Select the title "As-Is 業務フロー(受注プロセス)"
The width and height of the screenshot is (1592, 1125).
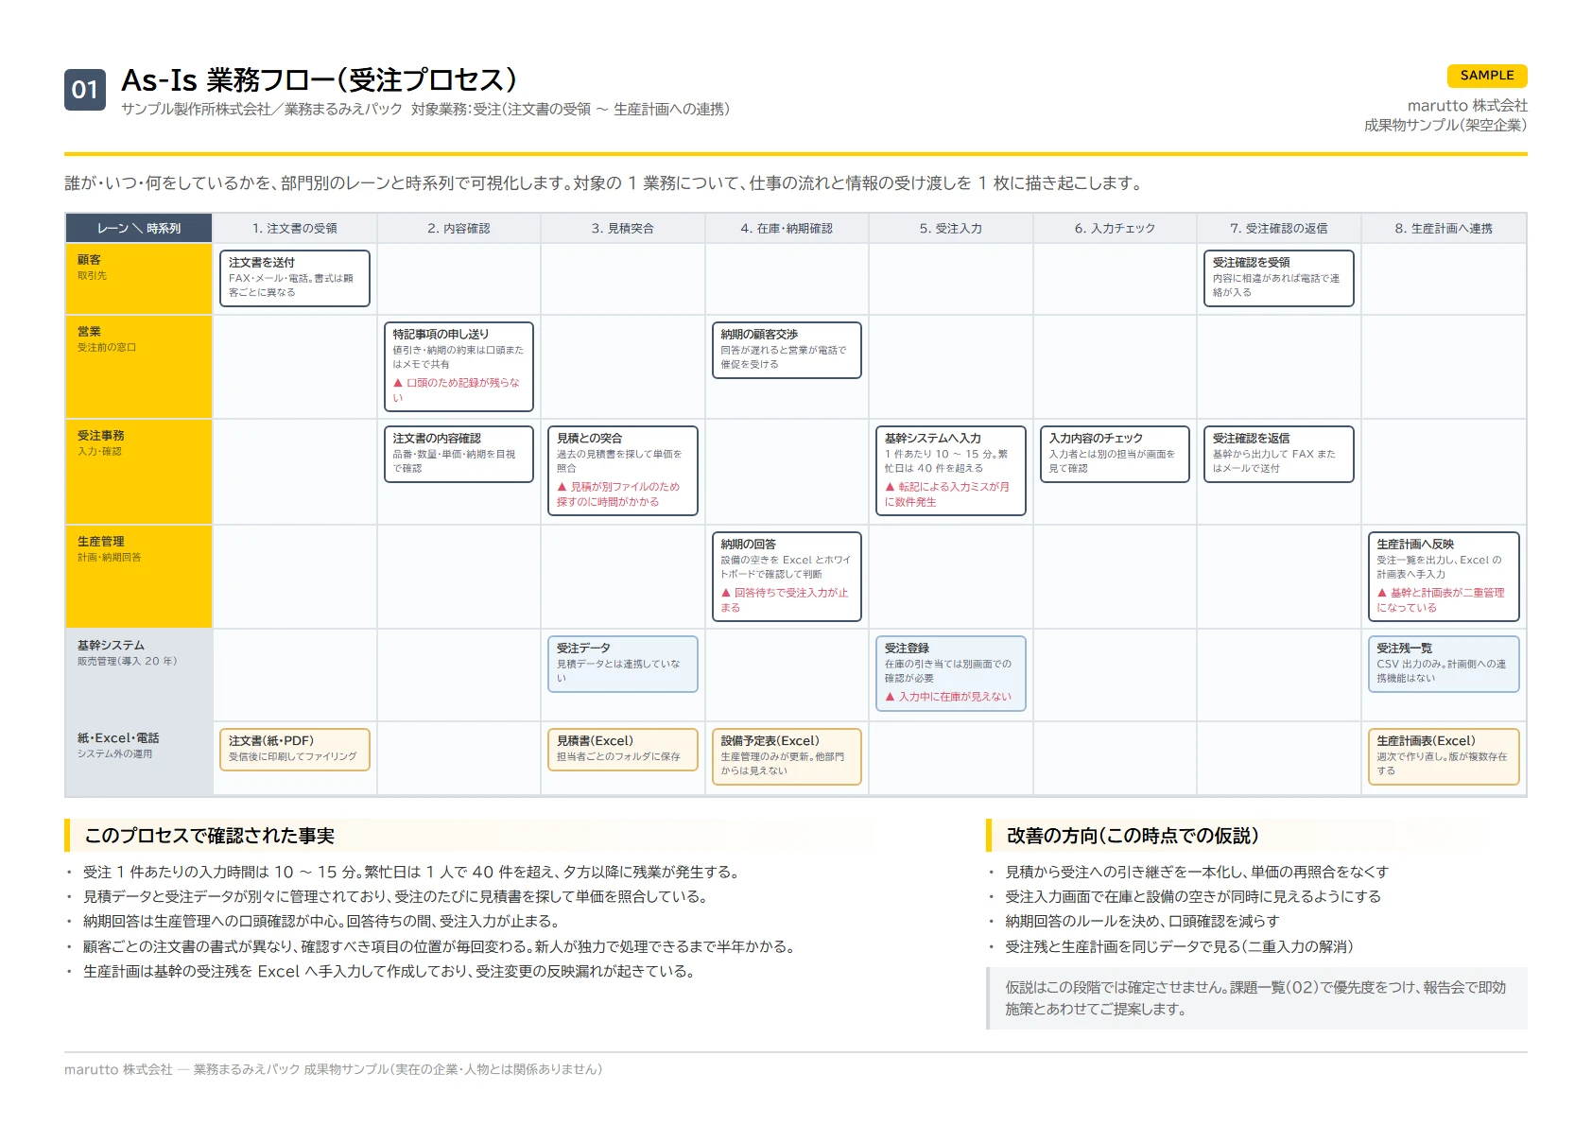320,80
